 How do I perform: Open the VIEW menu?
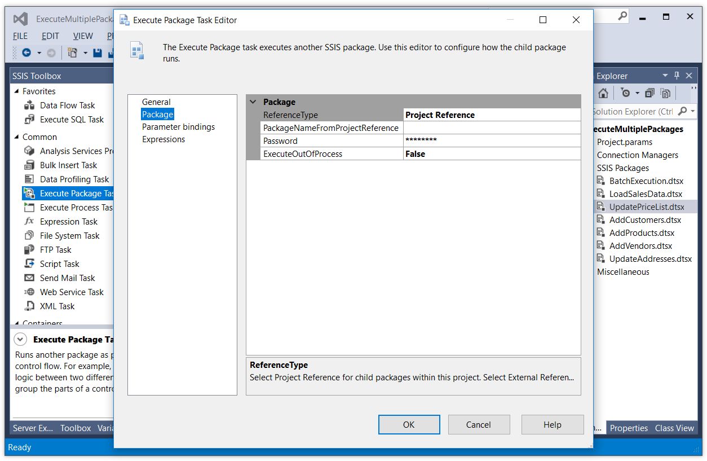(x=83, y=36)
